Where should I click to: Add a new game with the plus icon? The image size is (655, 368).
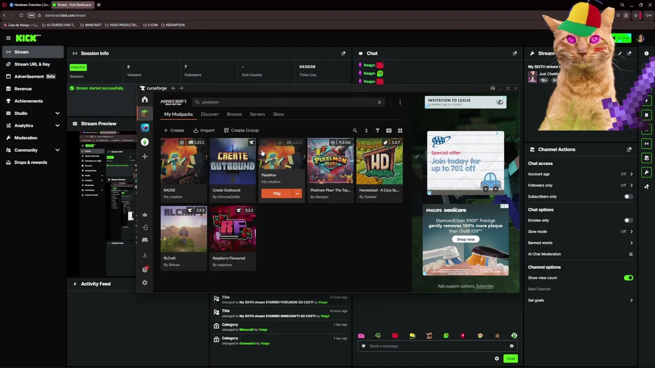tap(145, 156)
